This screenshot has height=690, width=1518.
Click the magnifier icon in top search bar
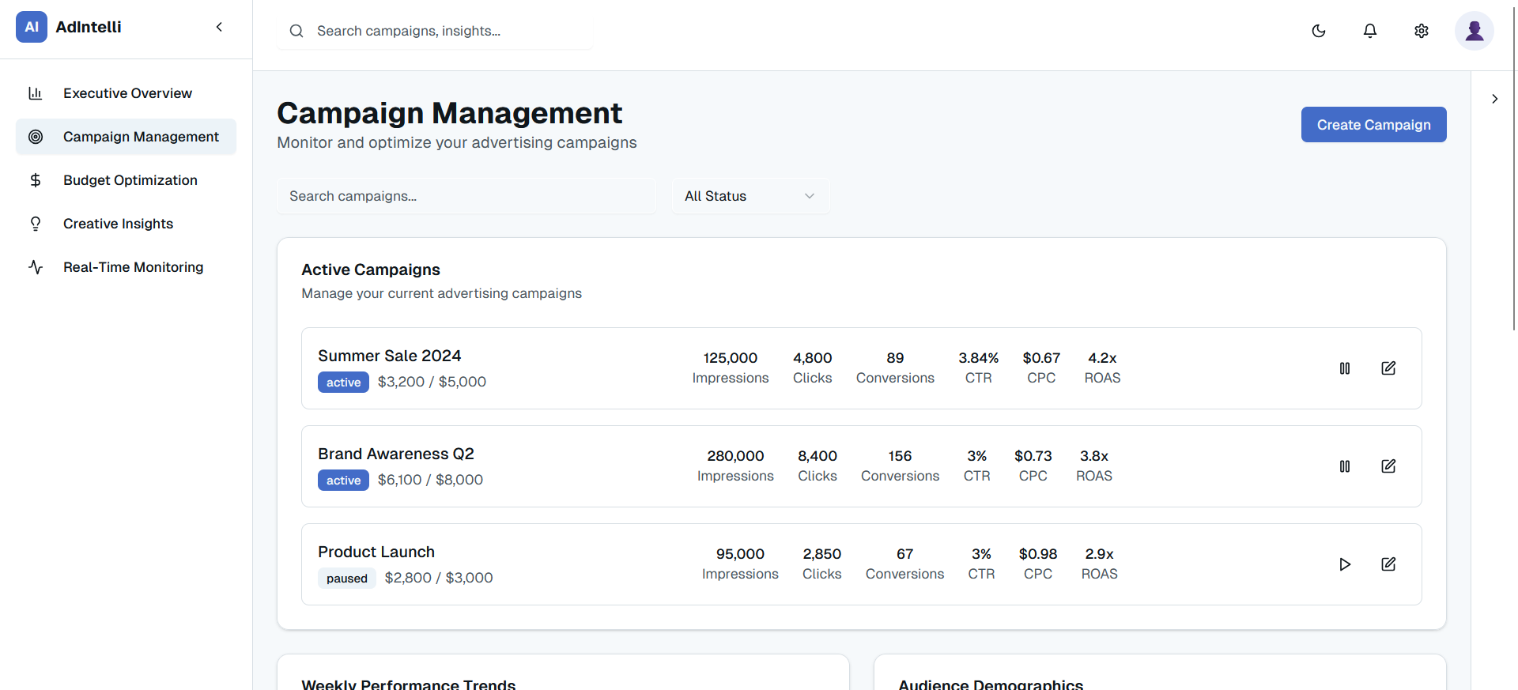click(296, 31)
